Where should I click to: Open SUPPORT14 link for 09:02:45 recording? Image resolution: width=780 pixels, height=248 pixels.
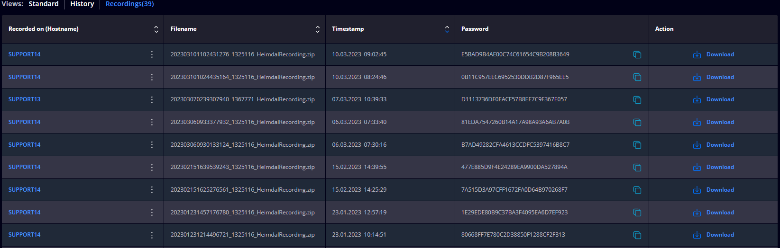[25, 54]
